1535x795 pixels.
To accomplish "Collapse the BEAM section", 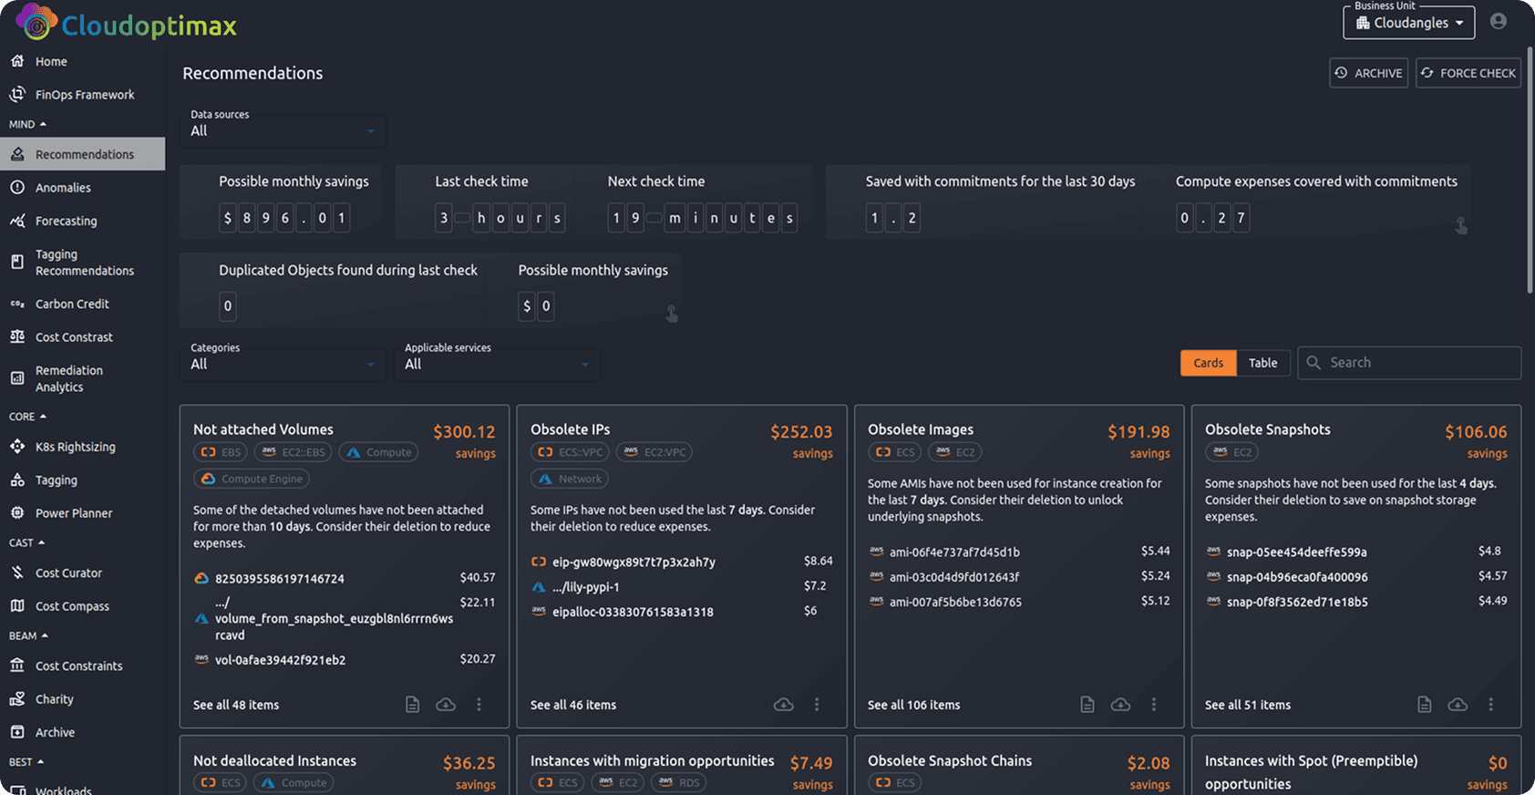I will coord(28,635).
